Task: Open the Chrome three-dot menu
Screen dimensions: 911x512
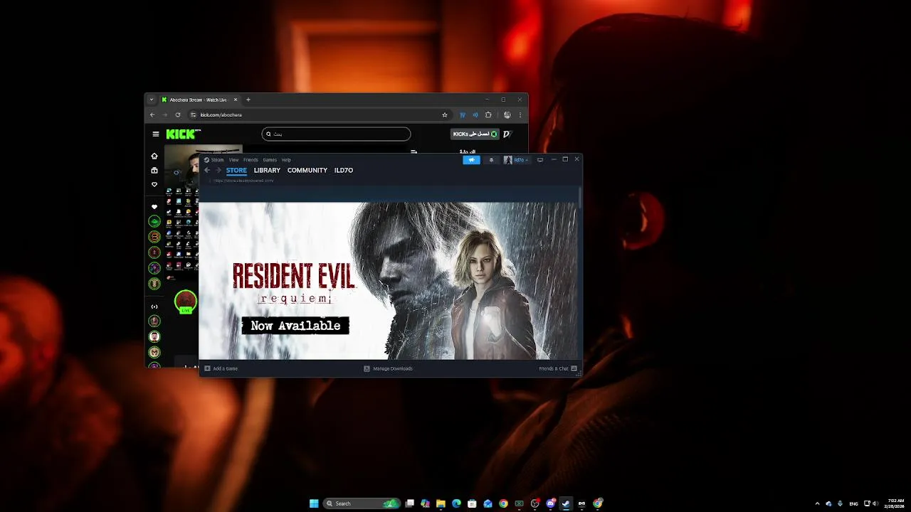Action: pos(520,114)
